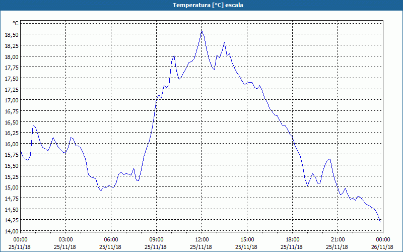Select the 16,50 axis value
Image resolution: width=403 pixels, height=252 pixels.
click(x=12, y=122)
